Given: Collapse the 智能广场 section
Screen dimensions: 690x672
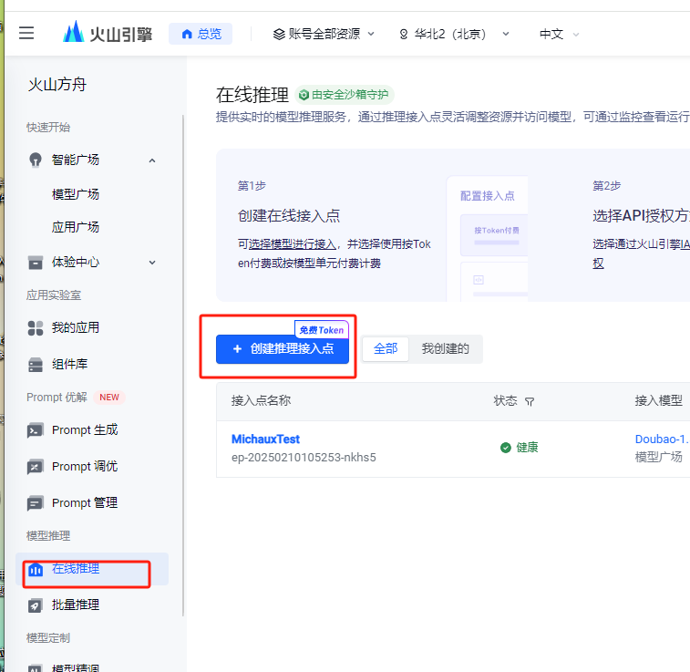Looking at the screenshot, I should (x=152, y=160).
